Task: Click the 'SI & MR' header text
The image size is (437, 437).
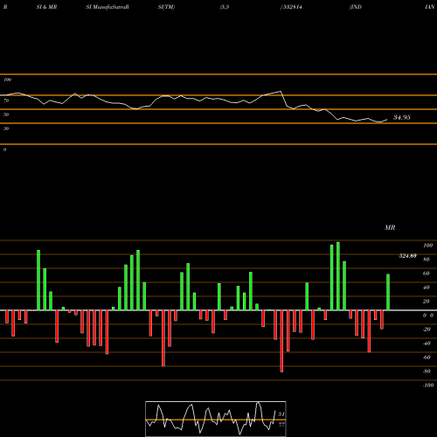Action: coord(46,7)
